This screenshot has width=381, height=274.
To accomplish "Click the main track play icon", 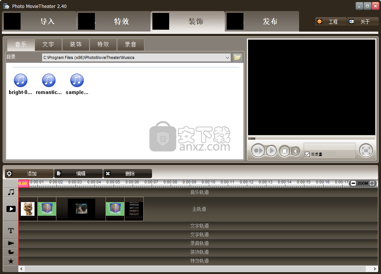I will 11,209.
